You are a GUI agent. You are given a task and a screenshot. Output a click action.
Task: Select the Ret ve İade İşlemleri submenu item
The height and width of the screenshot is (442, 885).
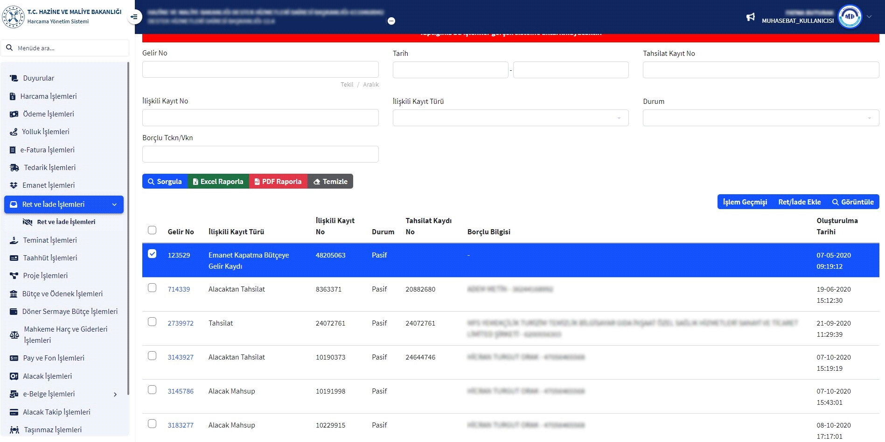66,222
